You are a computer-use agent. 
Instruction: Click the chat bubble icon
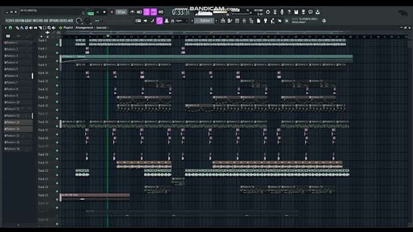tap(310, 12)
